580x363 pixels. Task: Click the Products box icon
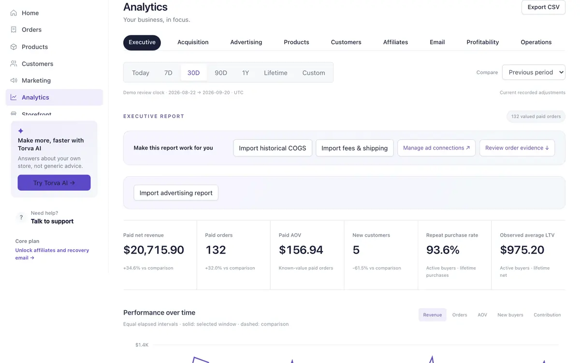pos(14,47)
